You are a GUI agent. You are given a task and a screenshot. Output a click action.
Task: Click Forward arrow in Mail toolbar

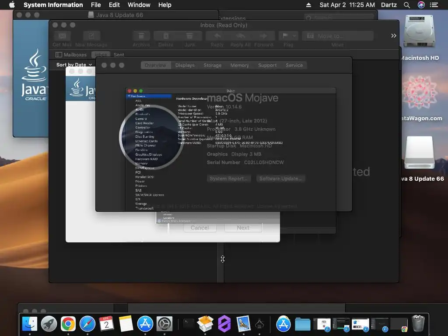pos(263,36)
